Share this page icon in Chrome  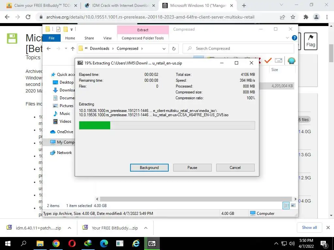pos(282,17)
